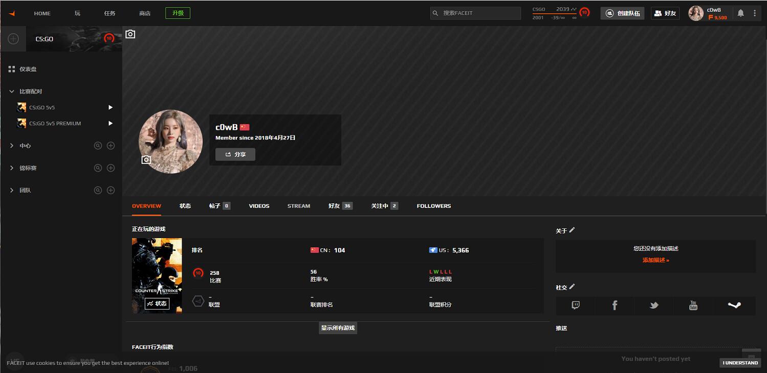Link the Twitter account

654,306
